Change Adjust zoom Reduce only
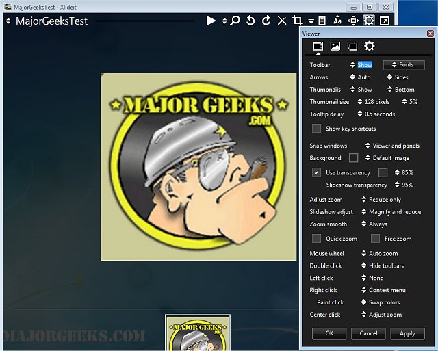Screen dimensions: 438x351 point(381,200)
